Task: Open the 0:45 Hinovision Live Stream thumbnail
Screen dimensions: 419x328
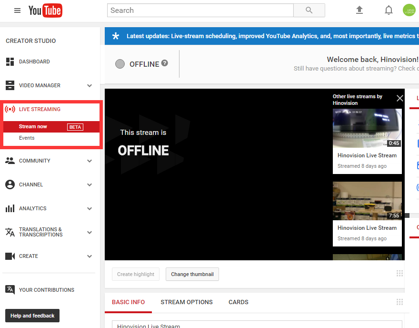Action: pos(367,128)
